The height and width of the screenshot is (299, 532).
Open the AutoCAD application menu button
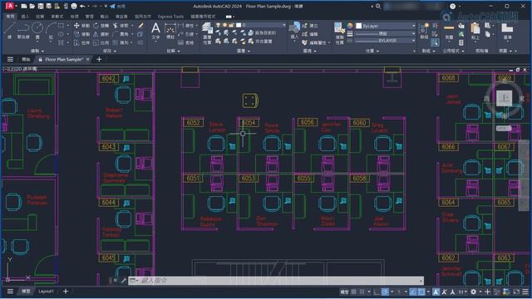point(10,6)
